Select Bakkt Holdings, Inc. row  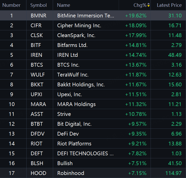[x=81, y=85]
